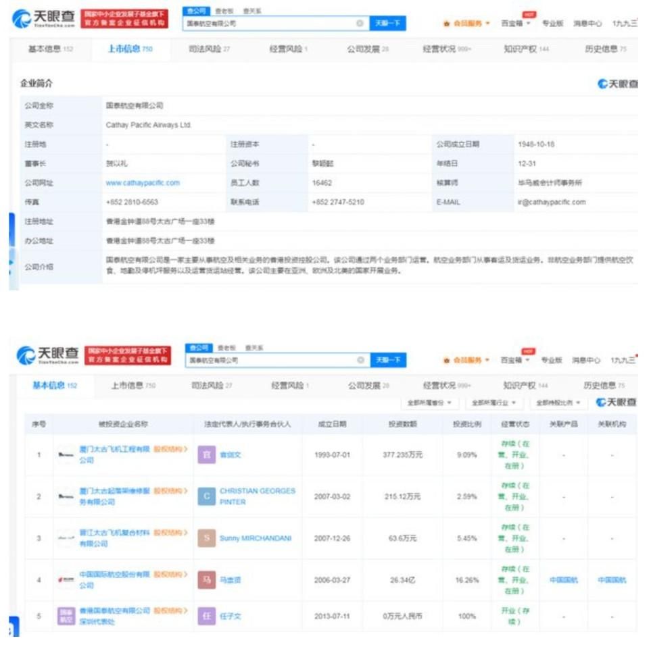
Task: Open 历史信息 tab in upper screenshot
Action: (606, 49)
